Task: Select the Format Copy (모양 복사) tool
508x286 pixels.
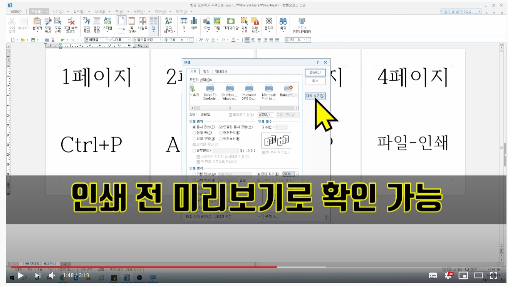Action: [48, 25]
